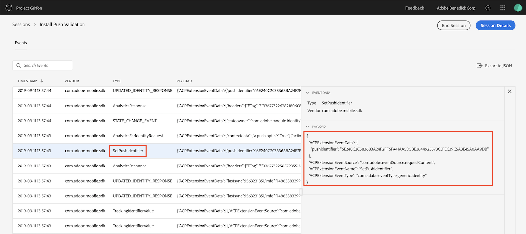Screen dimensions: 526x234
Task: Click the Type SetPushIdentifier detail value
Action: coord(337,103)
